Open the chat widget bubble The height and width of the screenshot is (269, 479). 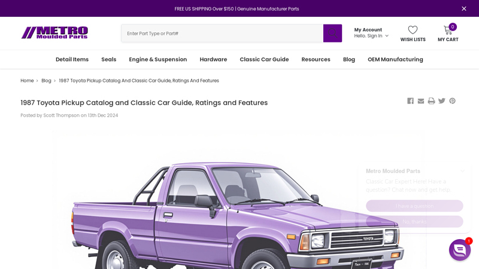[x=460, y=250]
